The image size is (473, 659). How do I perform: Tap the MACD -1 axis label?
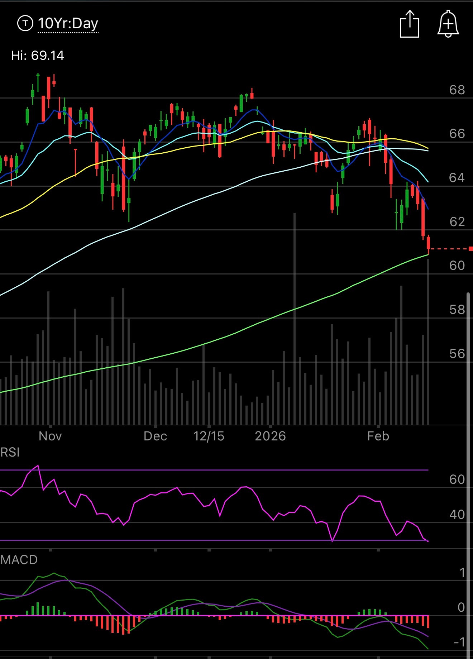[459, 642]
